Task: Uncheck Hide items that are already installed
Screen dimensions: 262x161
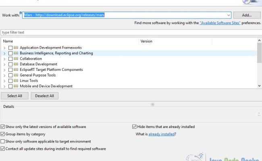Action: pos(134,127)
